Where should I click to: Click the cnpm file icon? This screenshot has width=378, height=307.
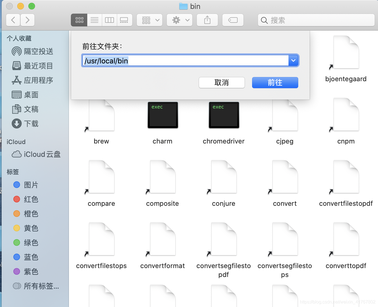click(x=346, y=115)
